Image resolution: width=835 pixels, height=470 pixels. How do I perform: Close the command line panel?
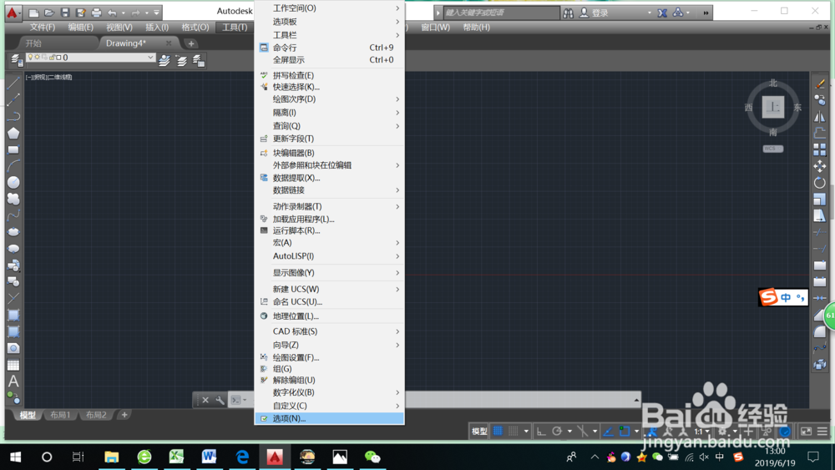click(x=205, y=400)
